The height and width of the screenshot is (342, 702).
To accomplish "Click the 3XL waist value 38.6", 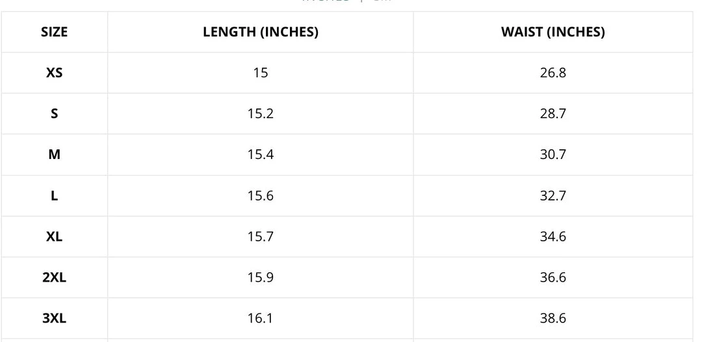I will pos(552,318).
